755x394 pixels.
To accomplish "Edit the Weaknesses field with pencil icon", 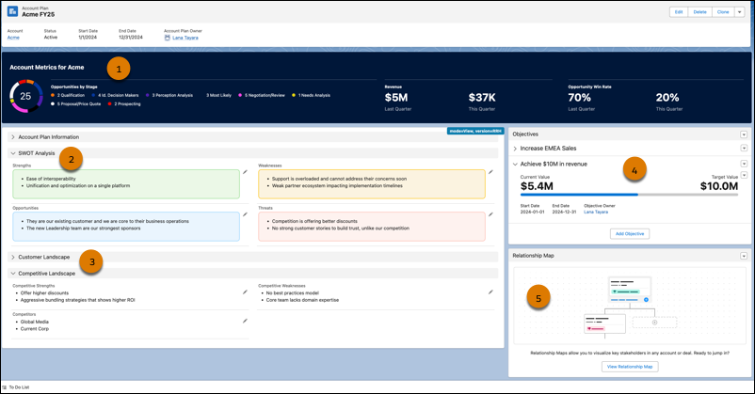I will [x=490, y=172].
